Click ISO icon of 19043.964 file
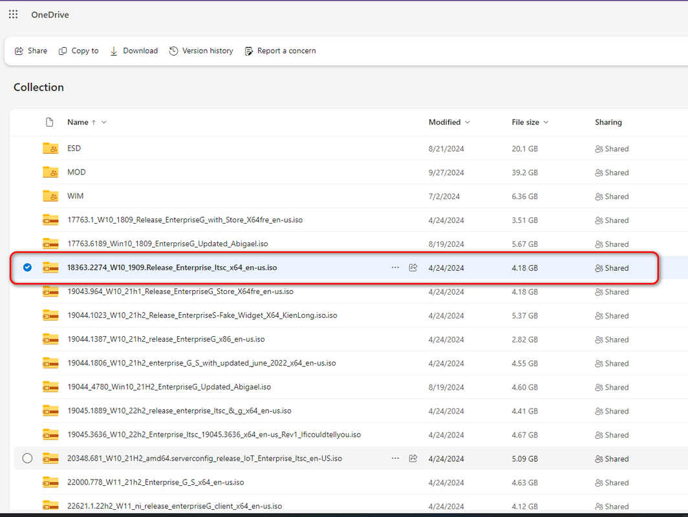688x517 pixels. coord(50,291)
